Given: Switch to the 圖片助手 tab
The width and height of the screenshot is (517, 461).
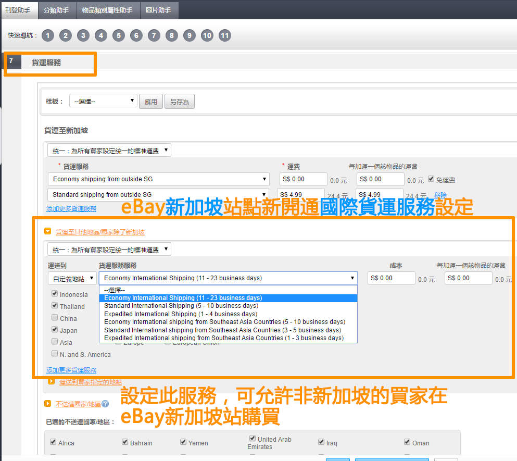Looking at the screenshot, I should [158, 10].
